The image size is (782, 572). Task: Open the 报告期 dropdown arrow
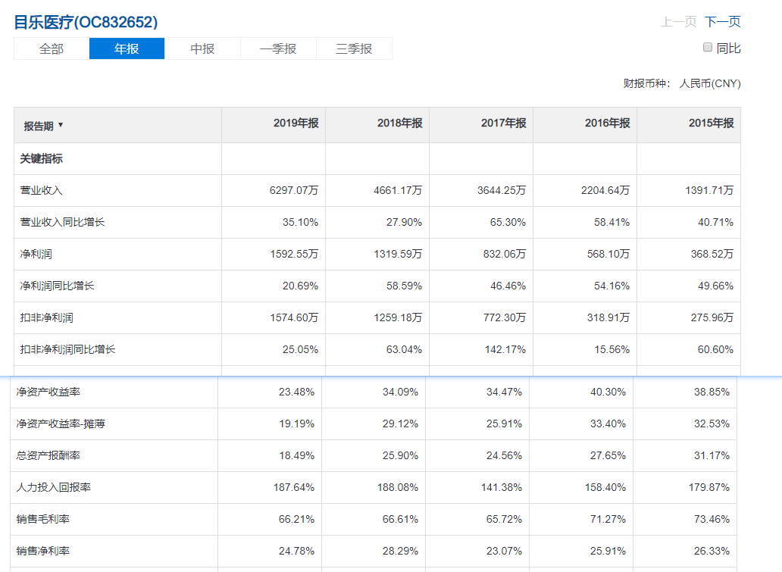(x=61, y=125)
